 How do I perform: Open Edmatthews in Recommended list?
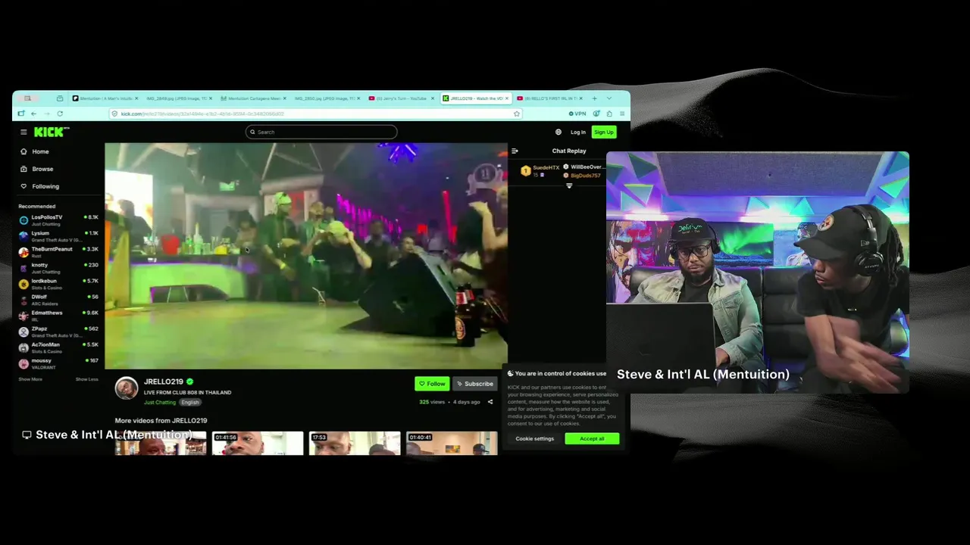58,316
